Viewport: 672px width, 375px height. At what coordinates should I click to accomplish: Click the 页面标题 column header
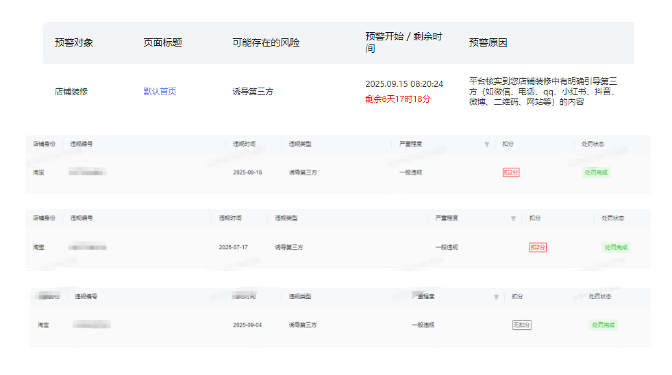pyautogui.click(x=162, y=42)
